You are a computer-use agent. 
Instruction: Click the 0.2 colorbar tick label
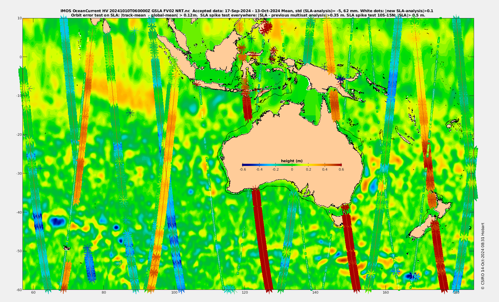(308, 170)
